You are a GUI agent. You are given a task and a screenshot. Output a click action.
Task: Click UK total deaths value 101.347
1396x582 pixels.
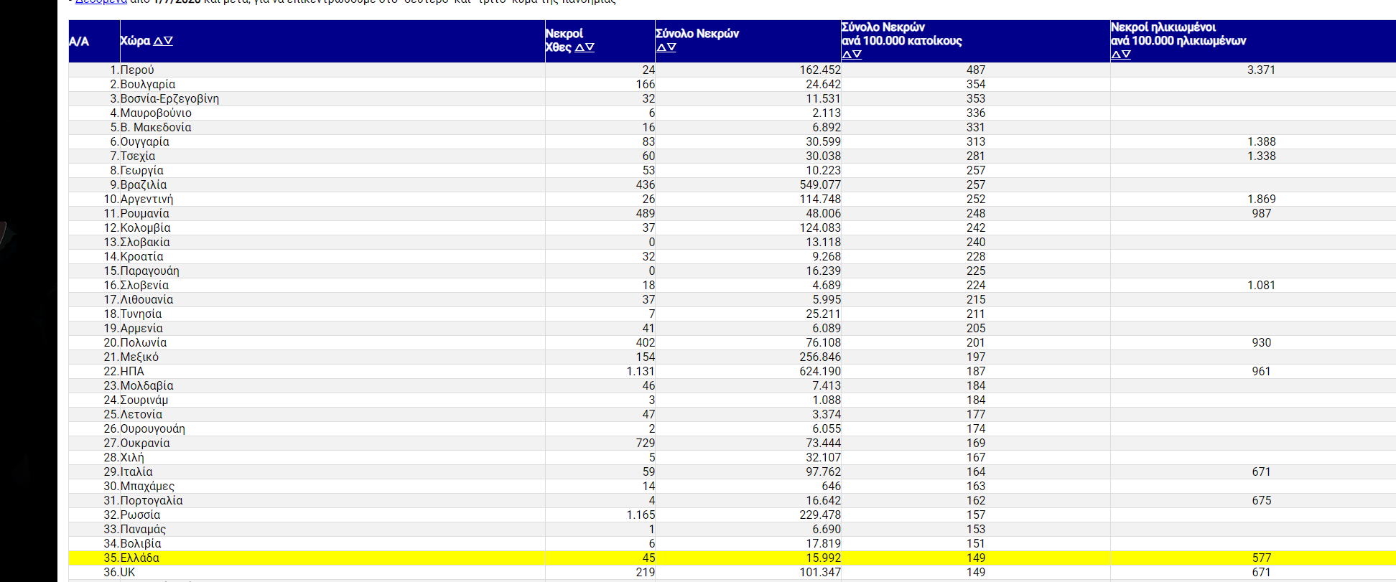pos(820,572)
